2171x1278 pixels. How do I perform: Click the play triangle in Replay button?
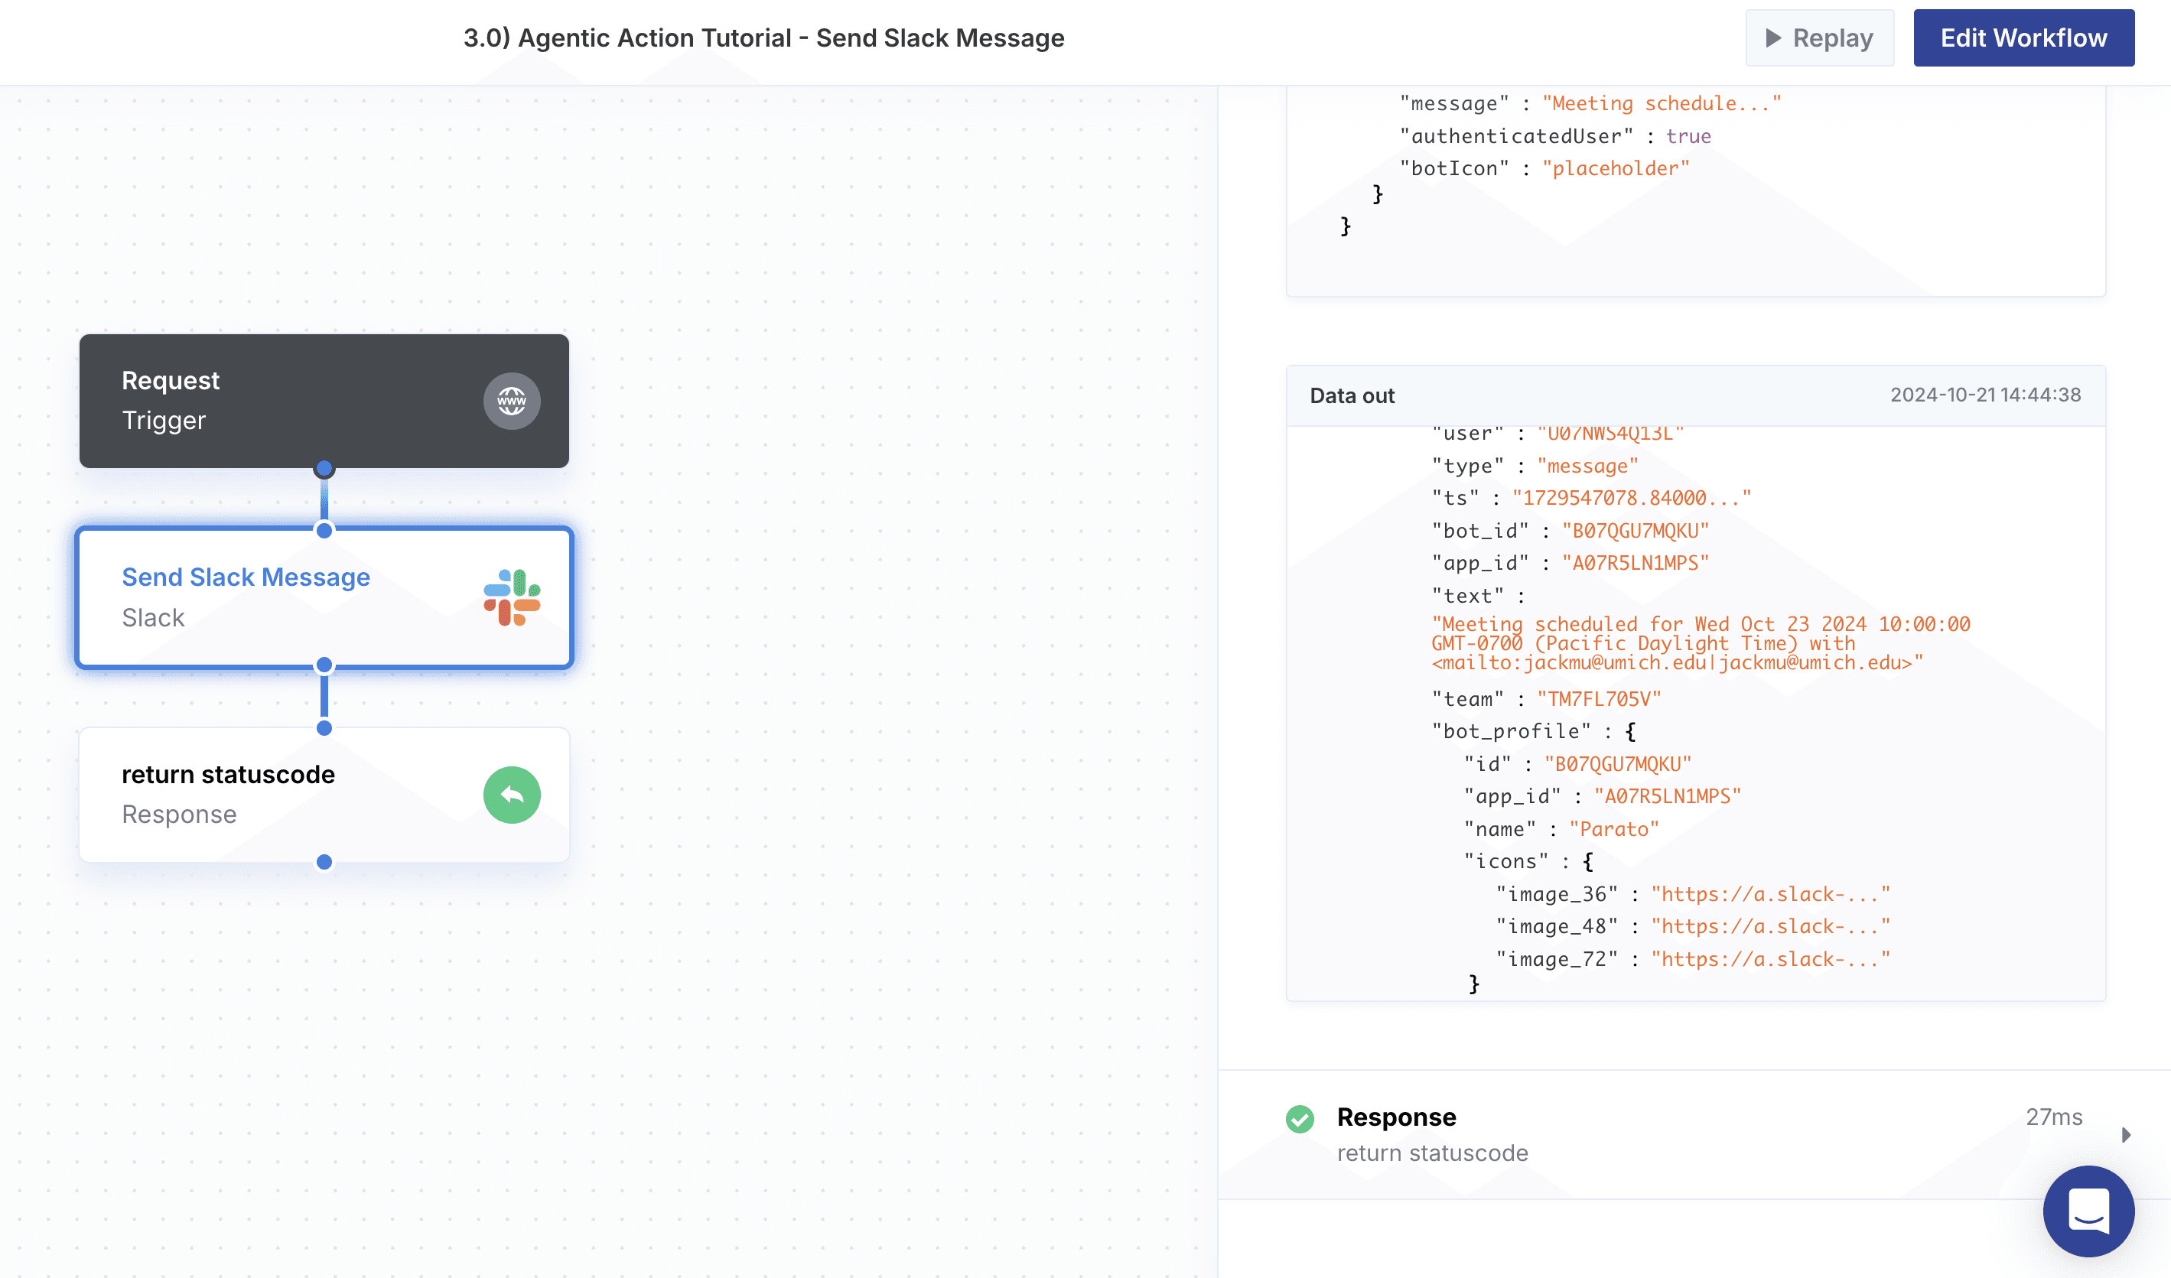click(1773, 38)
